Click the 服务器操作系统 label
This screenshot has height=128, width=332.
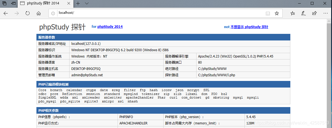pos(50,56)
